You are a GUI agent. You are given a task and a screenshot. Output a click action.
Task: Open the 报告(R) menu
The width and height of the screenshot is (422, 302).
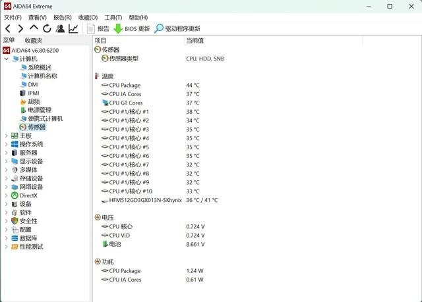[x=63, y=18]
